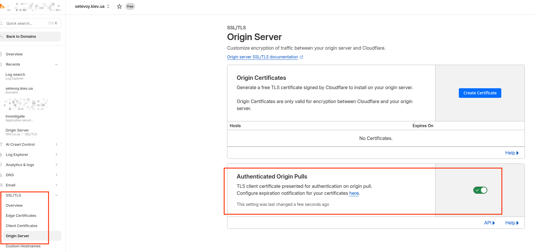The width and height of the screenshot is (535, 252).
Task: Toggle Authenticated Origin Pulls switch off
Action: tap(480, 190)
